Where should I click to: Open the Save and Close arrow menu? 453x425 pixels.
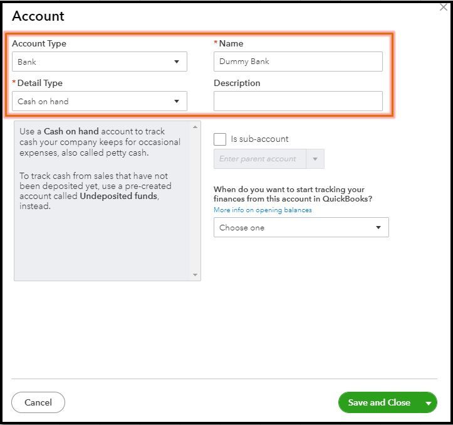[x=429, y=403]
